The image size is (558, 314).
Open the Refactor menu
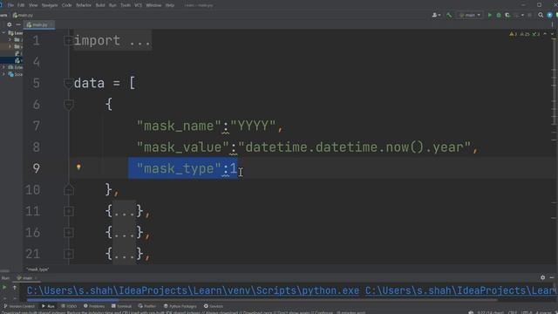(x=84, y=5)
